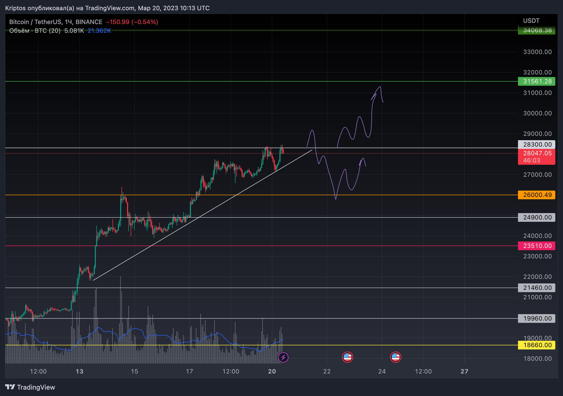Screen dimensions: 563x396
Task: Click the TradingView logo at bottom left
Action: [x=30, y=387]
